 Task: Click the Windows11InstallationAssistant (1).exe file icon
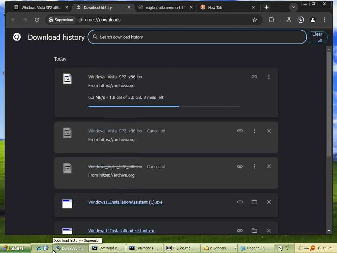pos(67,204)
